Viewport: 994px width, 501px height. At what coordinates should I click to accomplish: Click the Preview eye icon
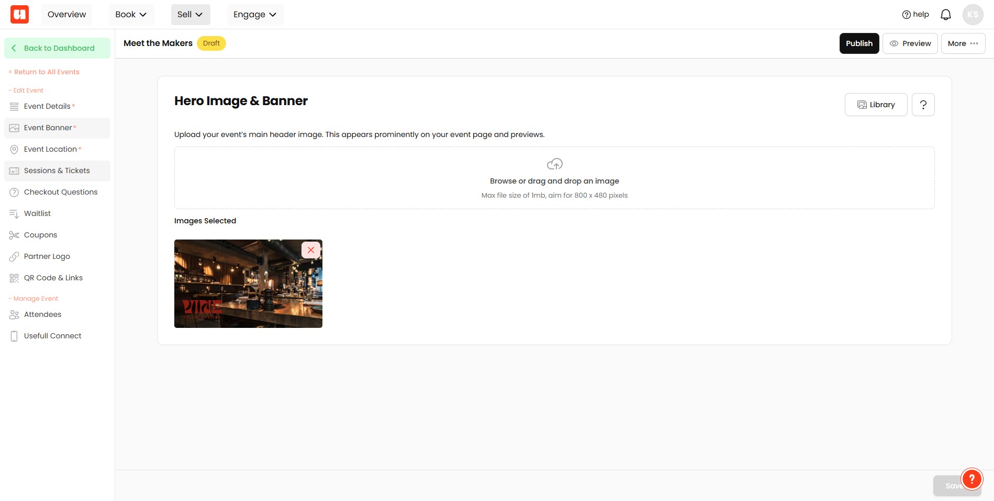[894, 43]
